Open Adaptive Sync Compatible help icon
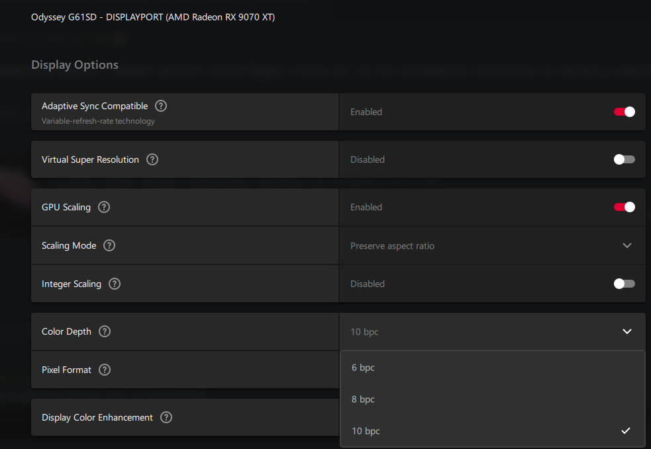 pyautogui.click(x=161, y=106)
